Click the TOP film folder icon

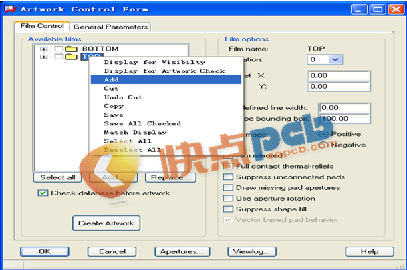[x=71, y=57]
